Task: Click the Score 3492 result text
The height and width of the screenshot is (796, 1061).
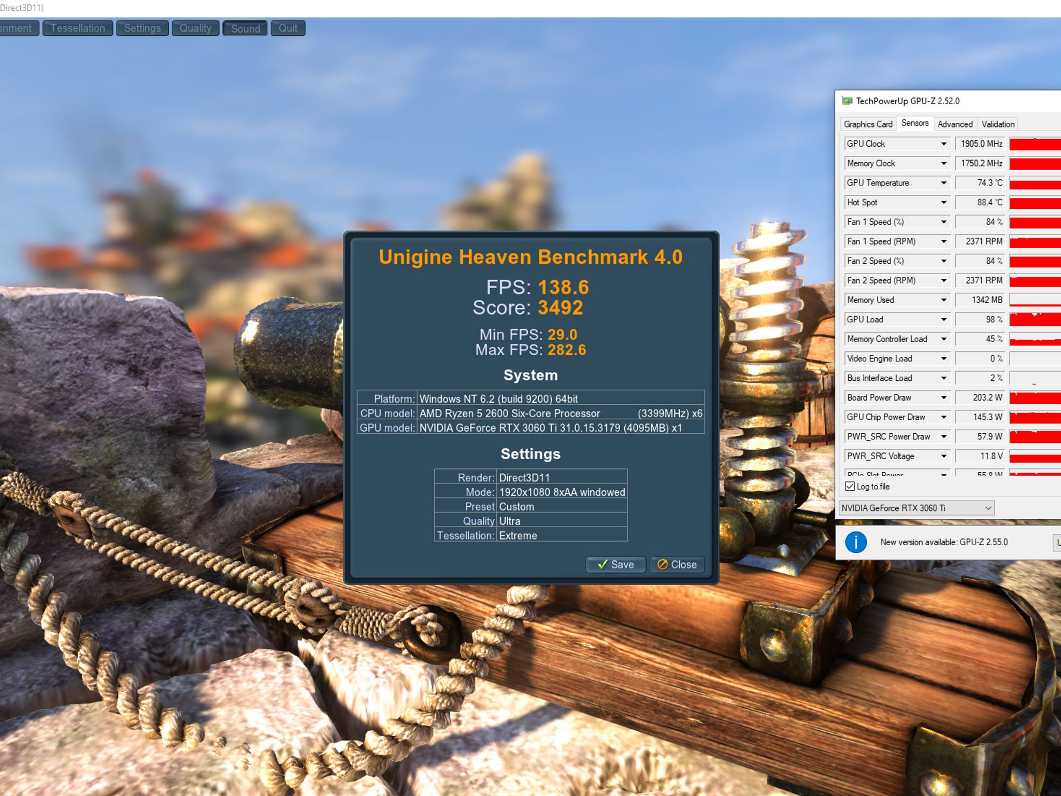Action: pos(528,308)
